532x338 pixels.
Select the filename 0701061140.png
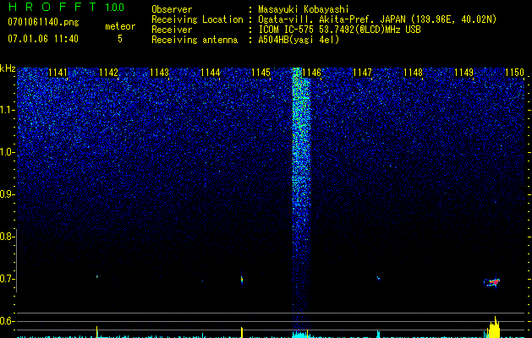coord(43,23)
